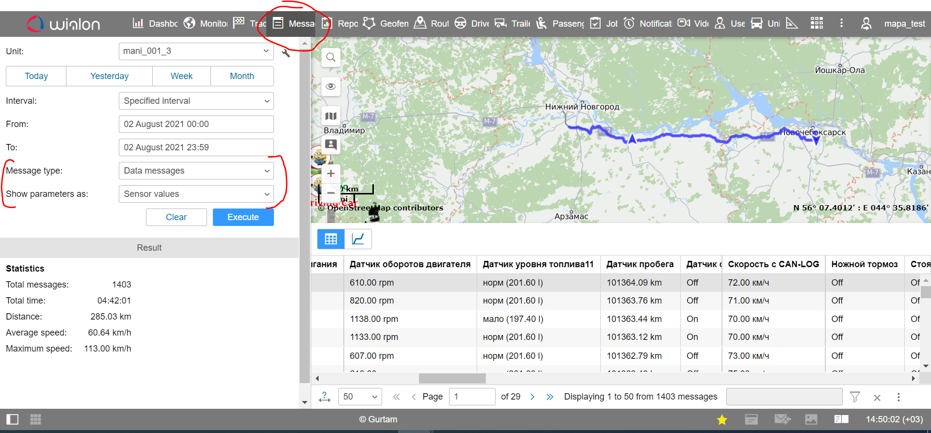Open the apps grid icon in top bar
931x433 pixels.
[x=817, y=23]
